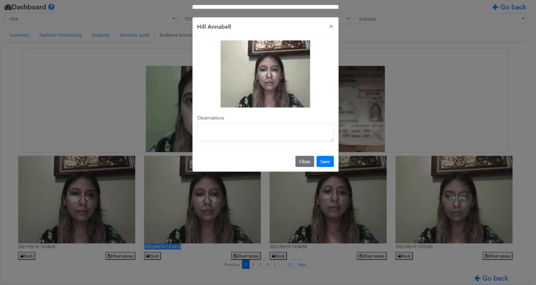Block the snapshot taken at 13:55:03

coord(404,256)
